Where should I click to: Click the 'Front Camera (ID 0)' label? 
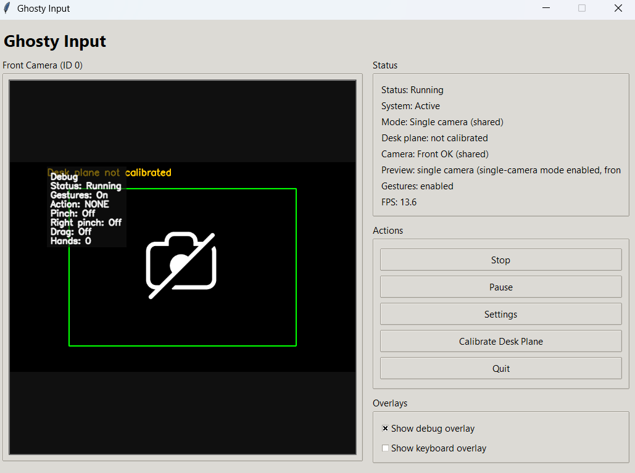coord(43,65)
